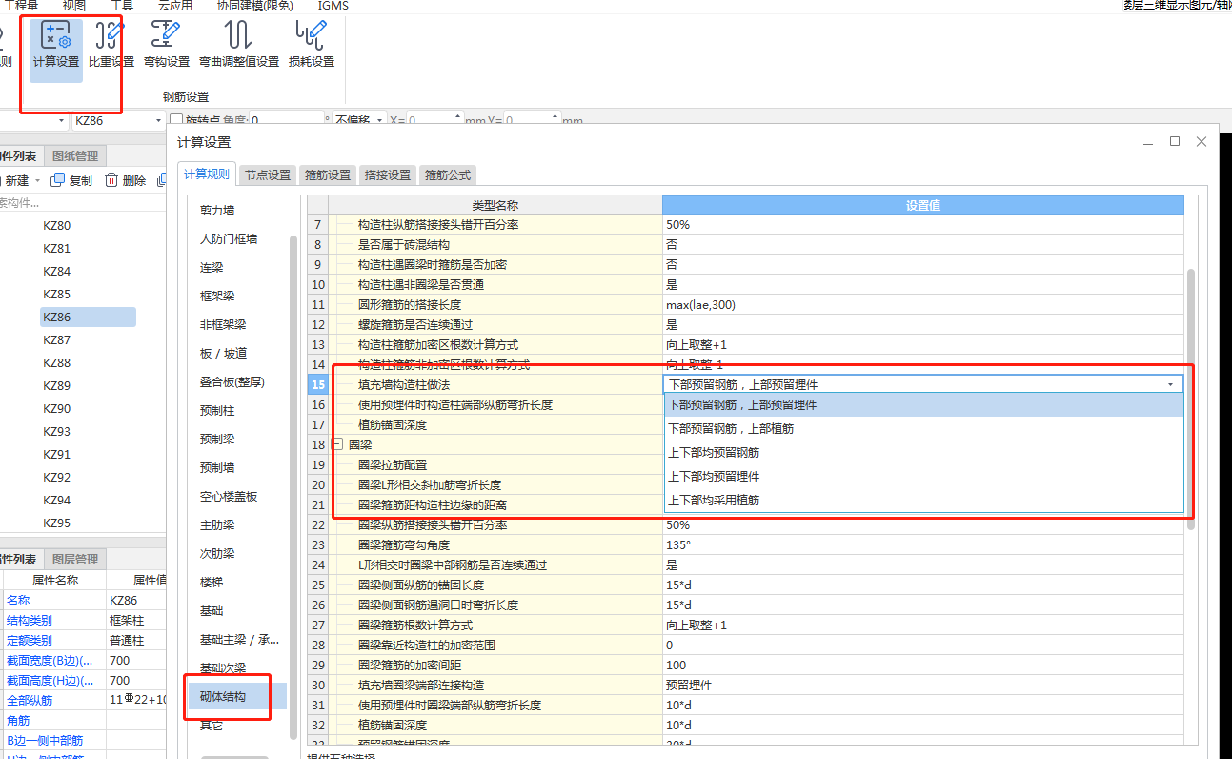Screen dimensions: 1232x759
Task: Choose option 上下部均采用植筋
Action: [923, 501]
